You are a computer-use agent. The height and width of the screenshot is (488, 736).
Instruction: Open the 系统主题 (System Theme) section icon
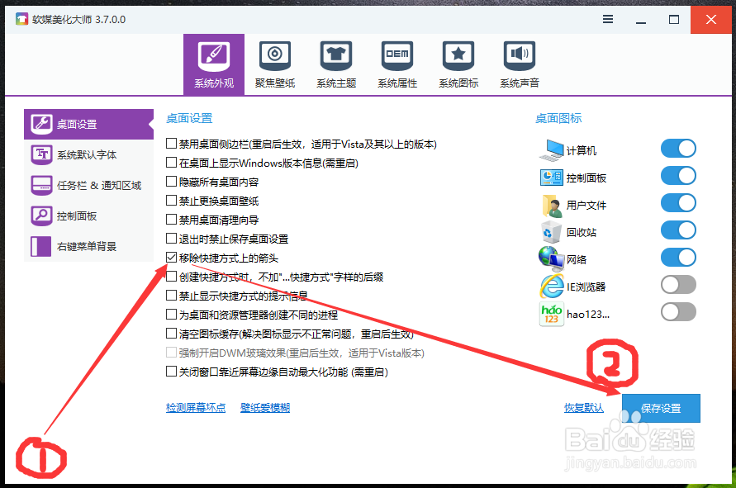coord(335,56)
